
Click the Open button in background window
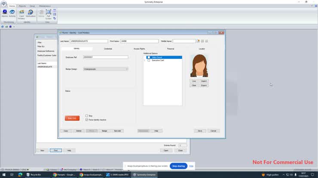tap(166, 151)
